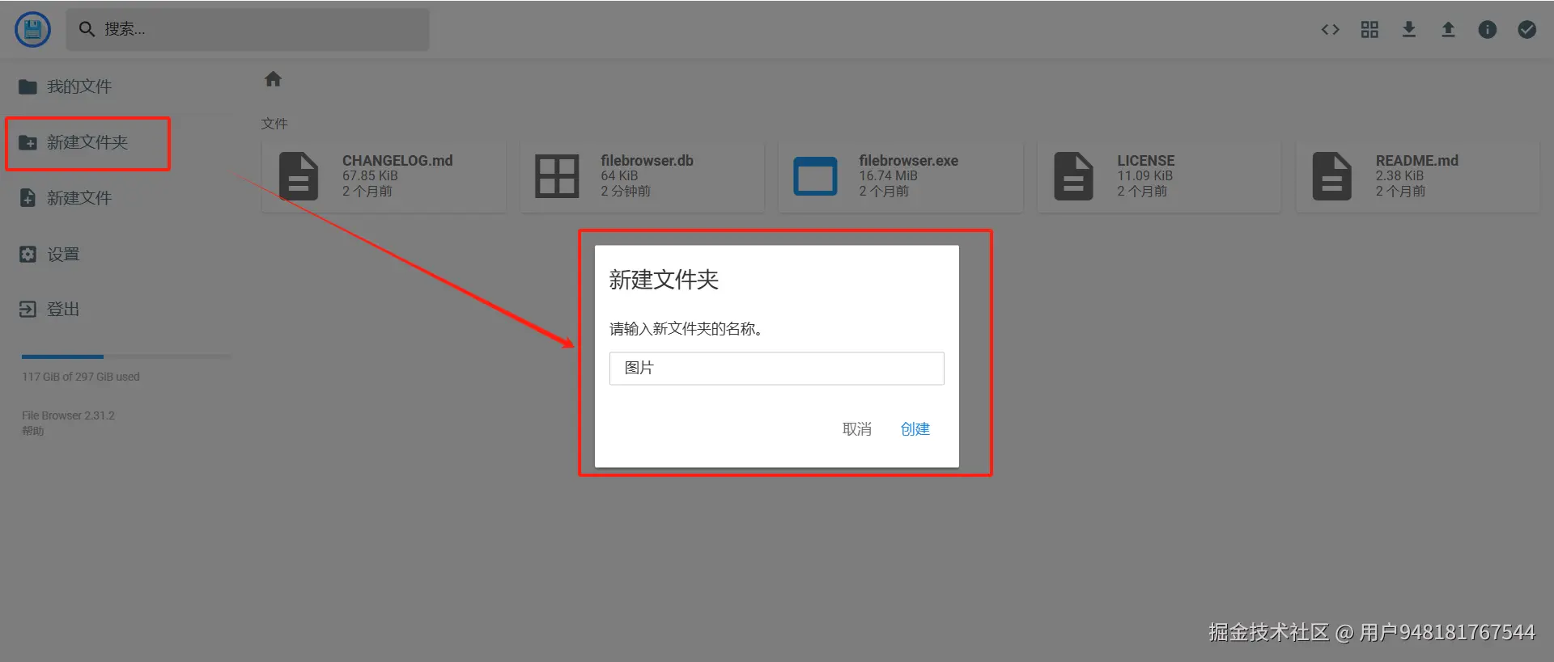The width and height of the screenshot is (1554, 662).
Task: Click the 16.74 MiB size text
Action: pyautogui.click(x=888, y=175)
